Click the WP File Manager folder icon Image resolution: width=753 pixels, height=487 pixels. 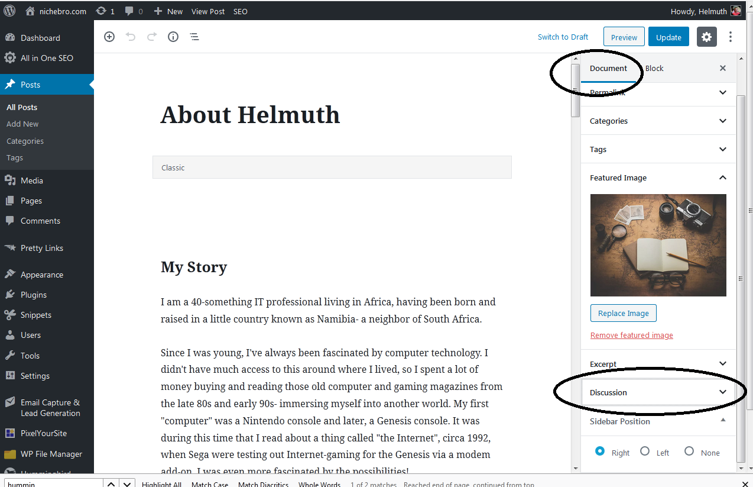[x=10, y=454]
